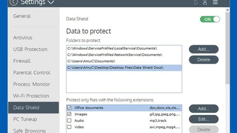Open General settings section
The width and height of the screenshot is (237, 133).
pos(22,16)
